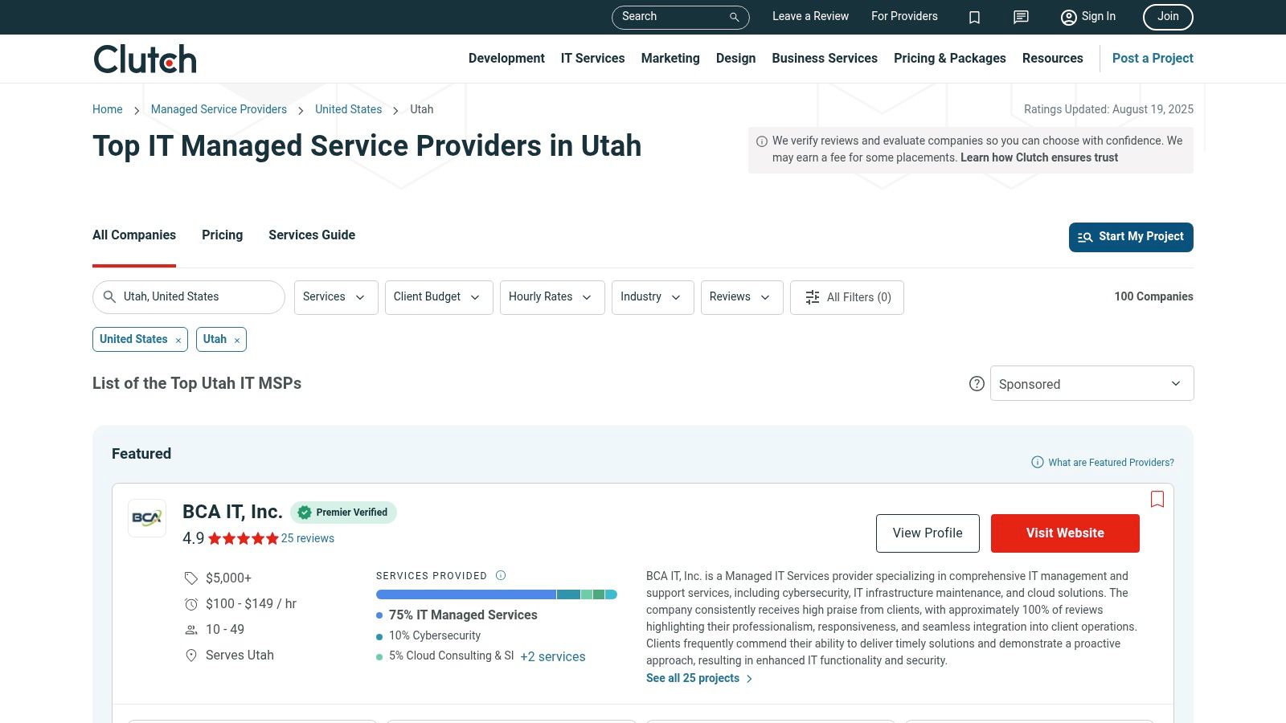
Task: Click the Post a Project link
Action: tap(1153, 59)
